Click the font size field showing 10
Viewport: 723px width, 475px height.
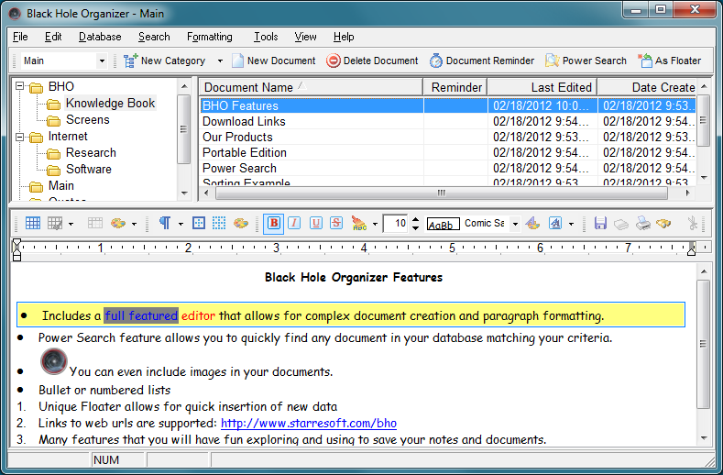point(397,224)
